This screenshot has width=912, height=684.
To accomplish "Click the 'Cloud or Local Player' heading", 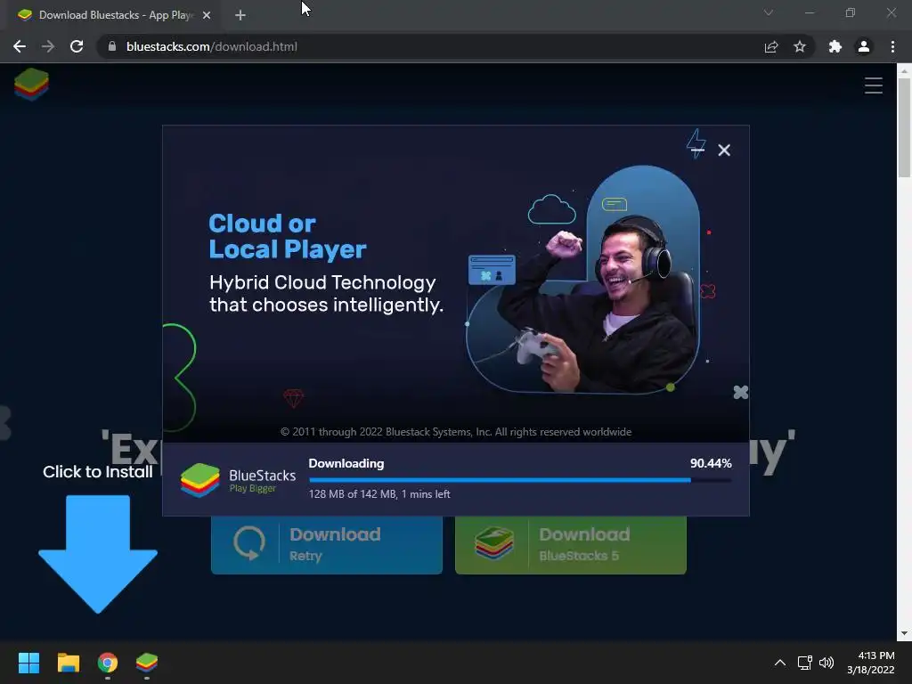I will click(x=288, y=236).
